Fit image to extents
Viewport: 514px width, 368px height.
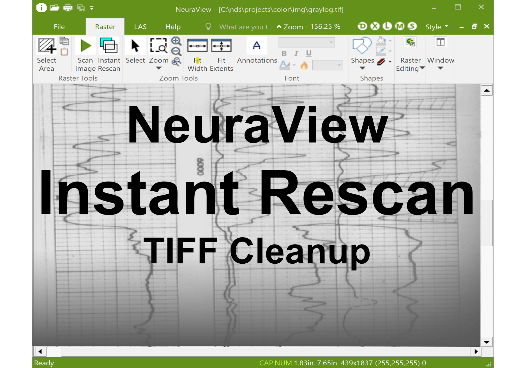(x=221, y=54)
